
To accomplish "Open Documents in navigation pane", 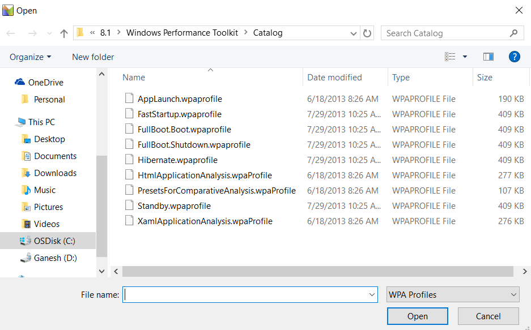I will 55,156.
